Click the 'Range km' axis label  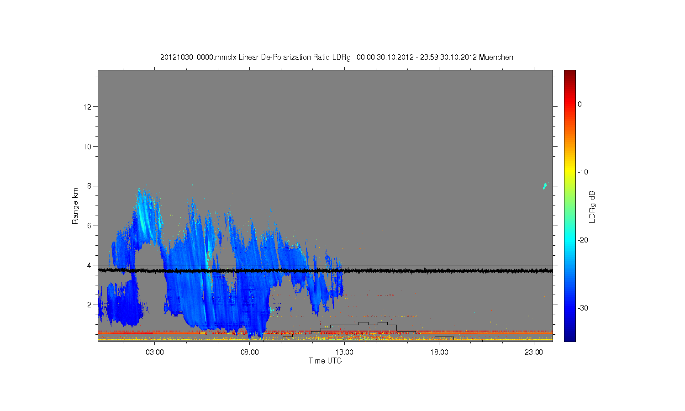pos(75,206)
